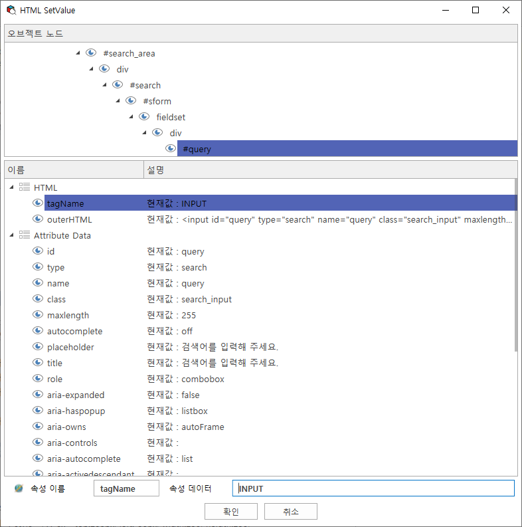Collapse the Attribute Data group
The image size is (522, 527).
pos(12,235)
